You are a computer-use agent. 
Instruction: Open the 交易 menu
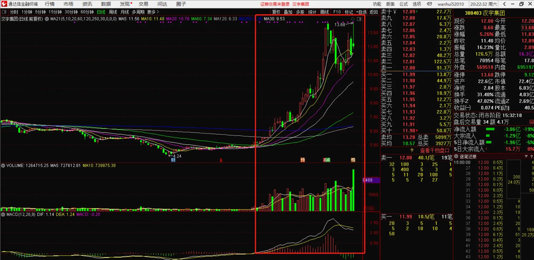(144, 4)
